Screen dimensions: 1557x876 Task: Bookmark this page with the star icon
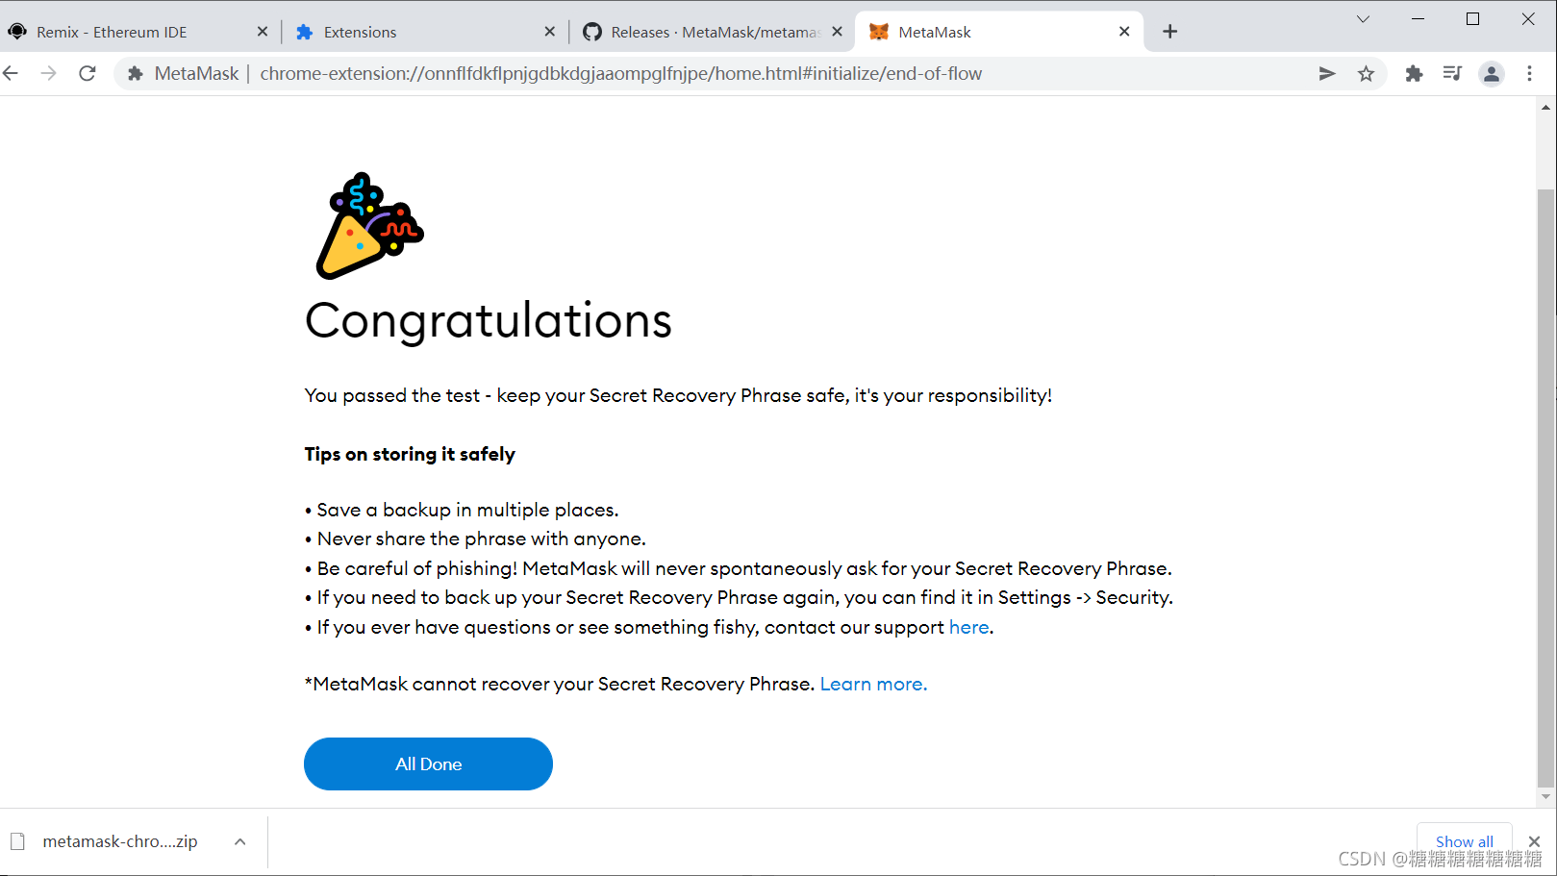1366,73
